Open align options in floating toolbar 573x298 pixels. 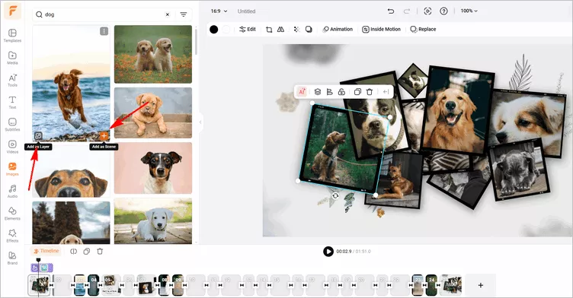(x=330, y=92)
